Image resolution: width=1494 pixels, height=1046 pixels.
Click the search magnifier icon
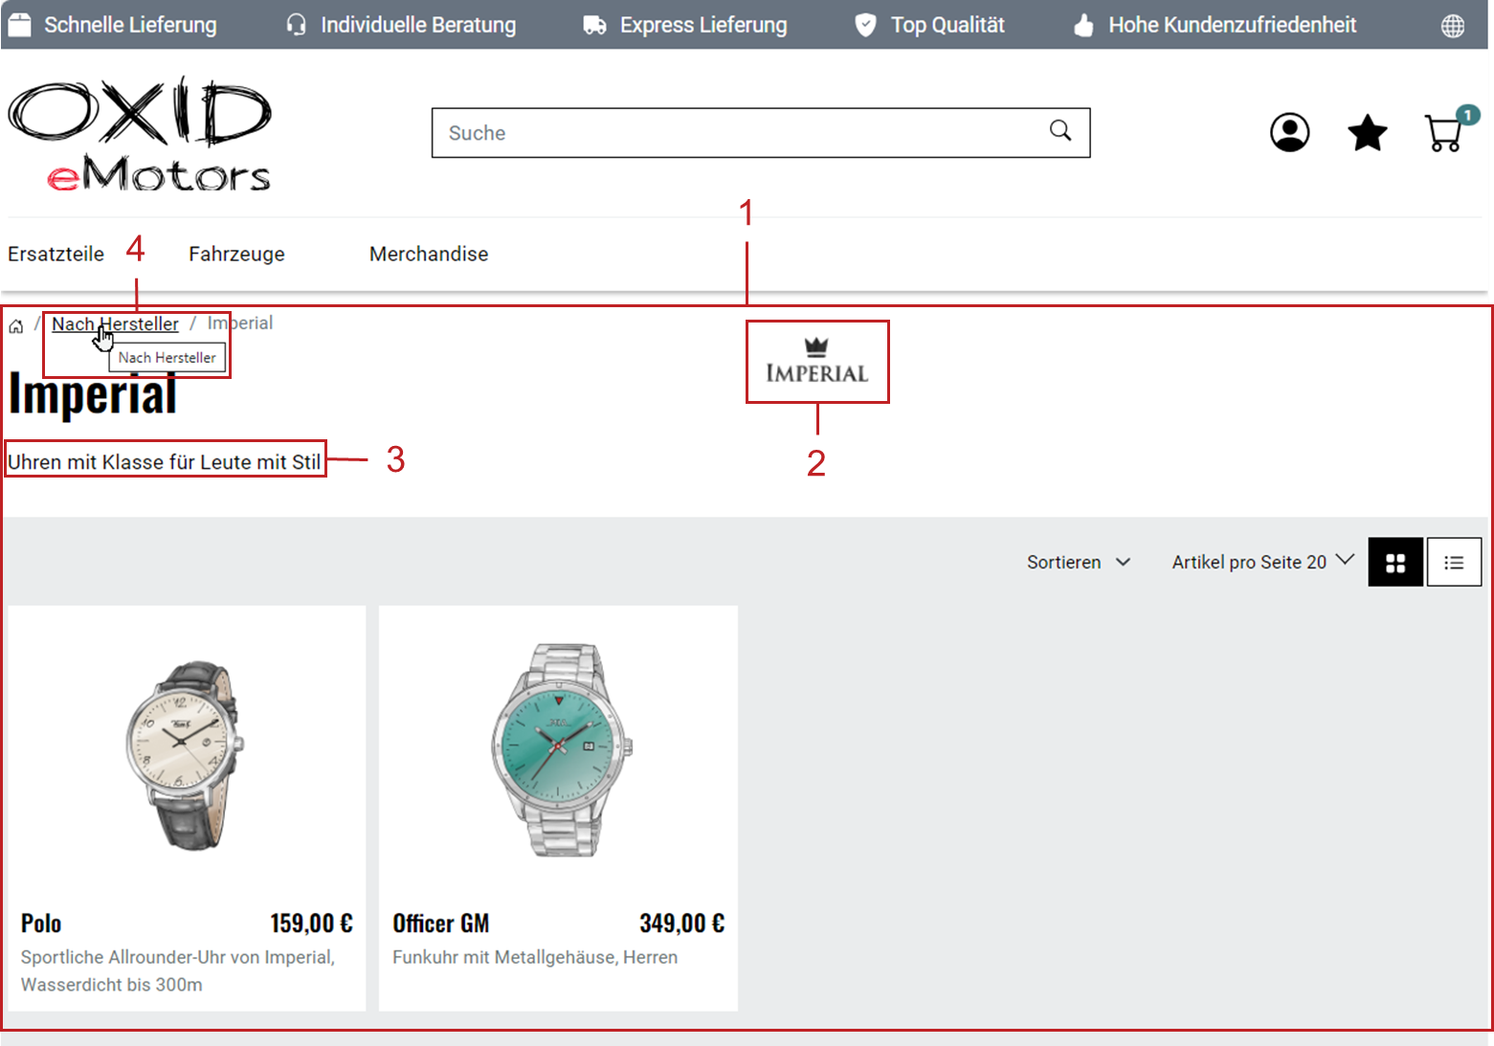pyautogui.click(x=1060, y=130)
